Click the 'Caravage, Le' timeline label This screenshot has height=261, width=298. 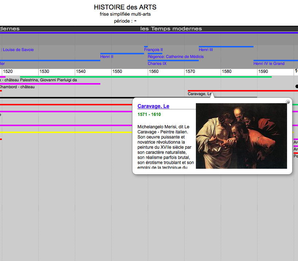click(200, 94)
